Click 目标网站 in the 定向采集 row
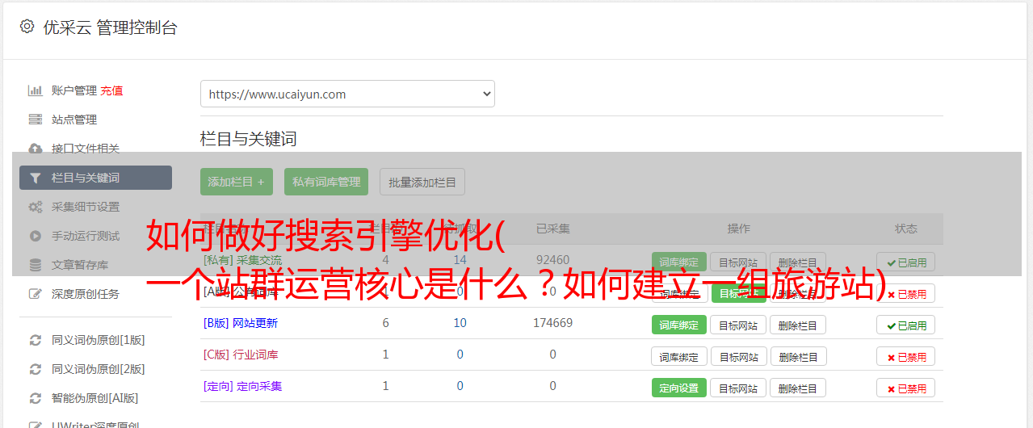 click(738, 388)
